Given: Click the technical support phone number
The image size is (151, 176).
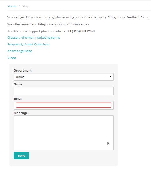Looking at the screenshot, I should click(x=81, y=31).
